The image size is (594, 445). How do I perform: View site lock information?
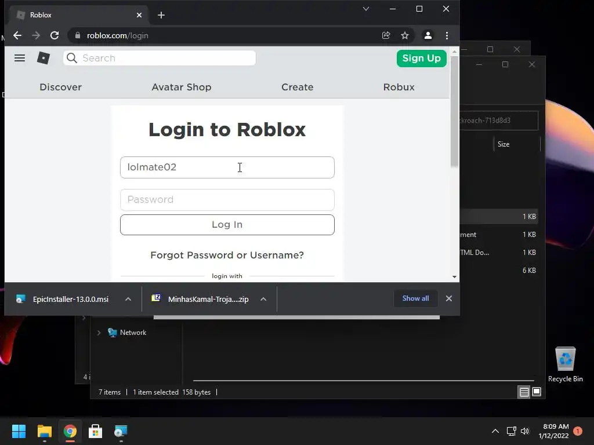pos(78,35)
